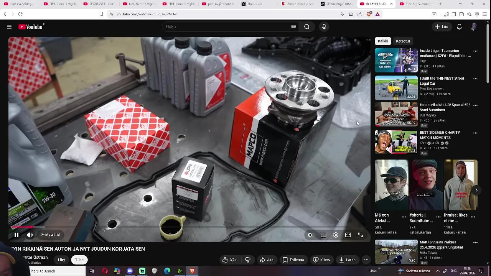Viewport: 491px width, 276px height.
Task: Toggle the browser sidebar panel
Action: pyautogui.click(x=454, y=14)
